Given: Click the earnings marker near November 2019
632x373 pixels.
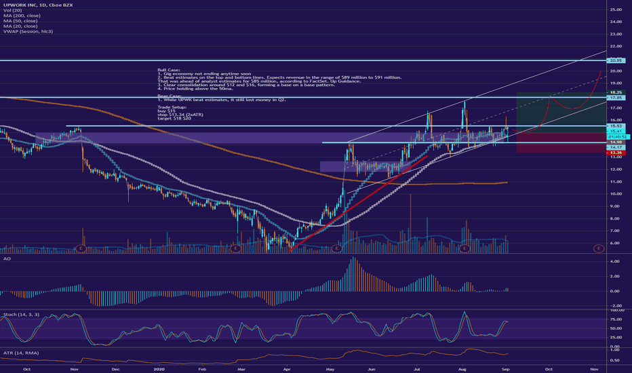Looking at the screenshot, I should pos(81,248).
